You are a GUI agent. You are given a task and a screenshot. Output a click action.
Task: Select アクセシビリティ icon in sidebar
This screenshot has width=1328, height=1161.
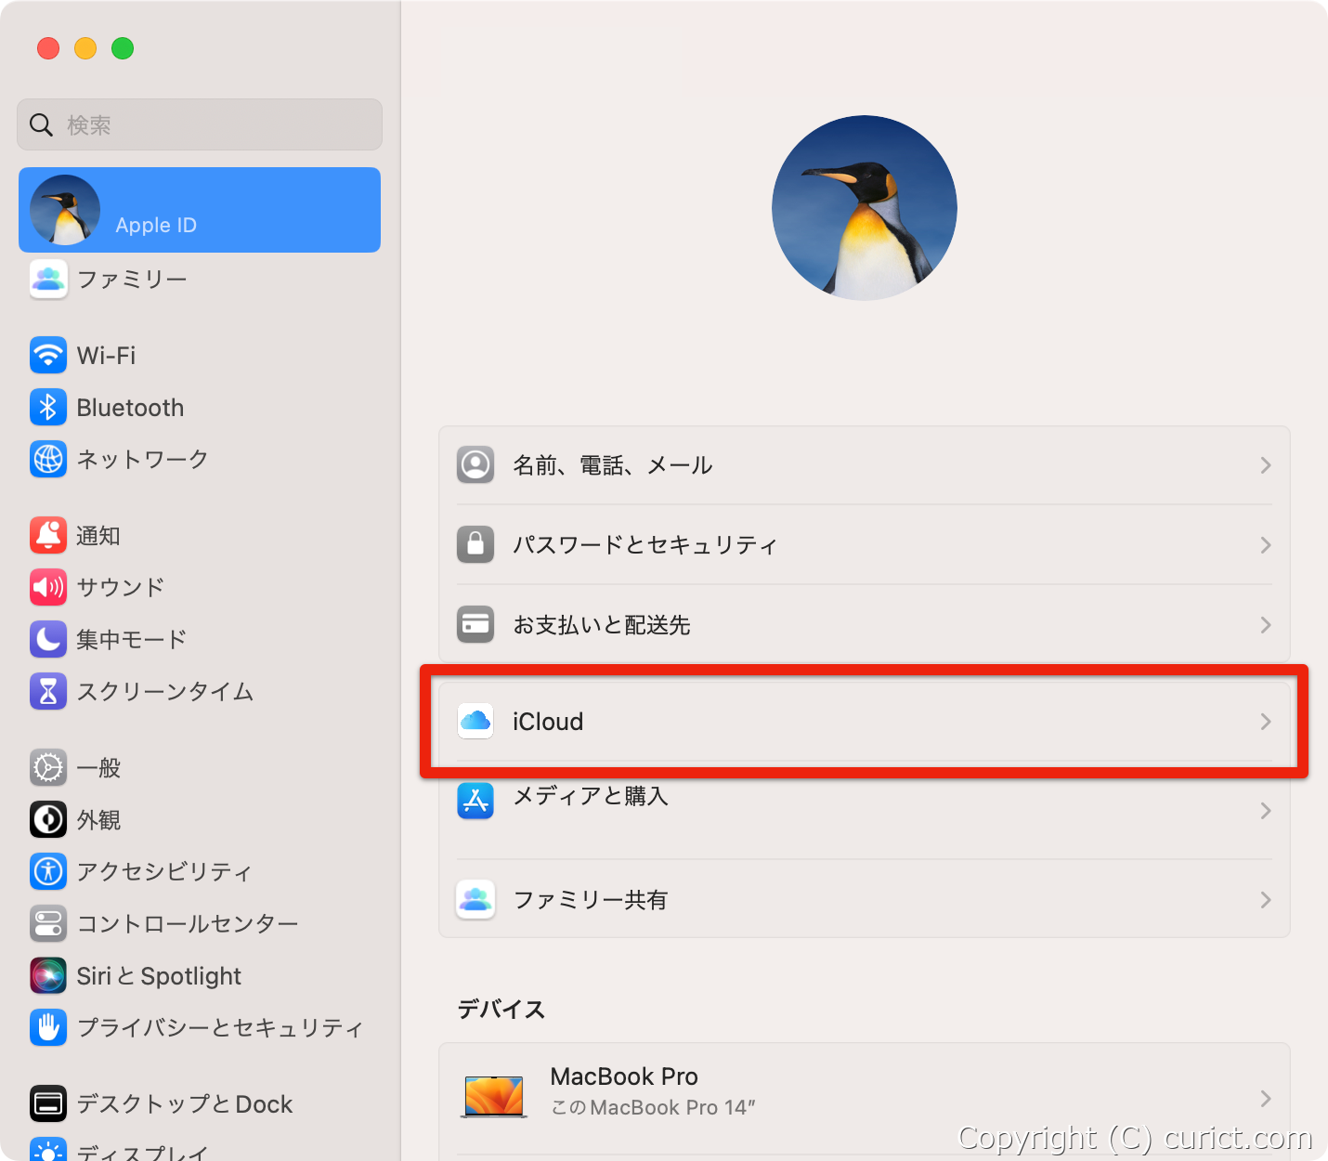tap(48, 871)
